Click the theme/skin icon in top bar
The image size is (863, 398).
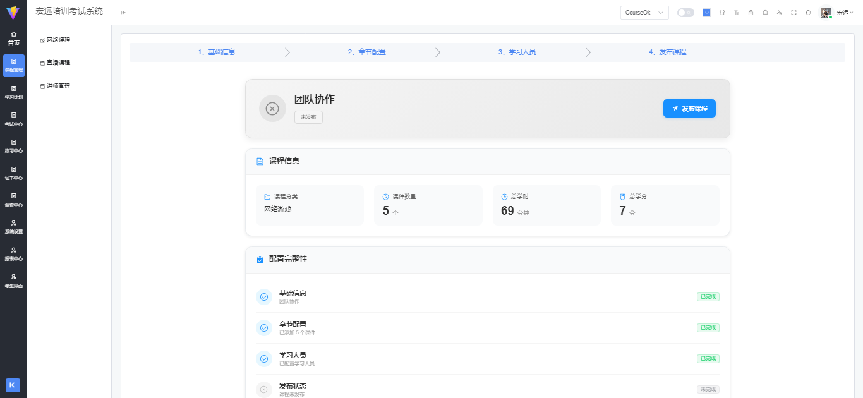point(722,12)
